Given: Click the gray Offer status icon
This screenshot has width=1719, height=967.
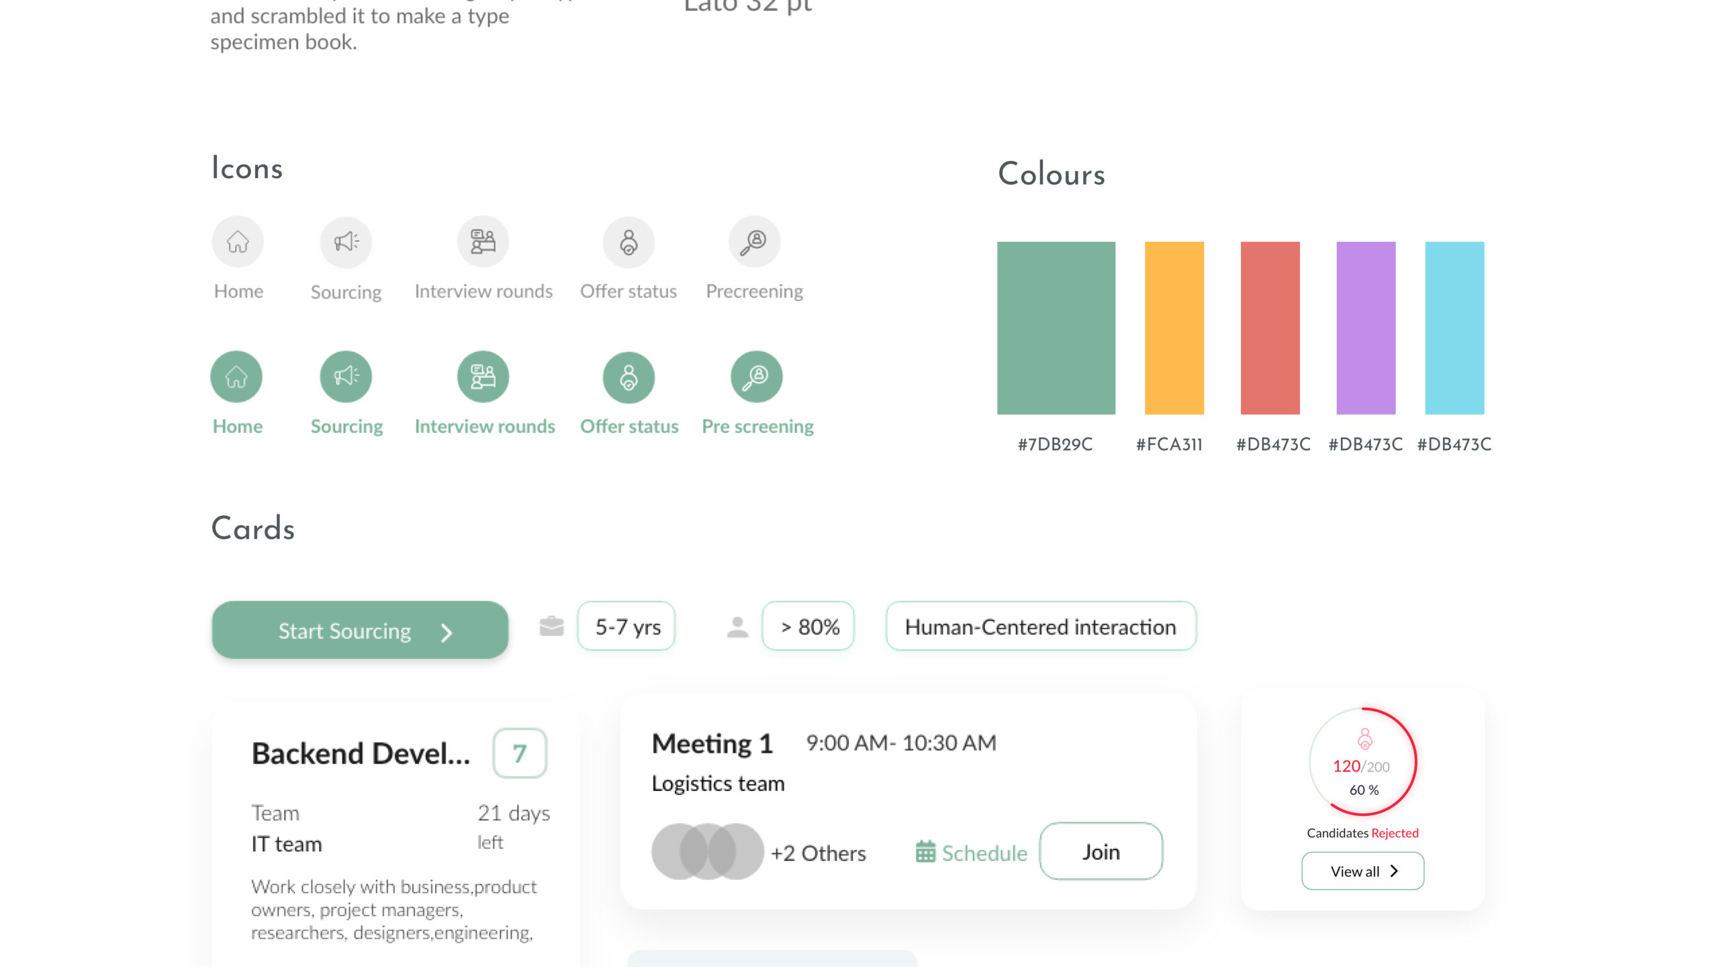Looking at the screenshot, I should pyautogui.click(x=629, y=242).
